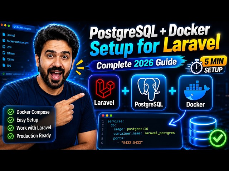Click the SETUP label under 5 MIN

(x=213, y=70)
